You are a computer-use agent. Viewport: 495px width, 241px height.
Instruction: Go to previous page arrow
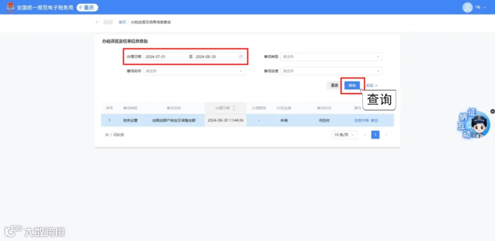click(x=365, y=135)
